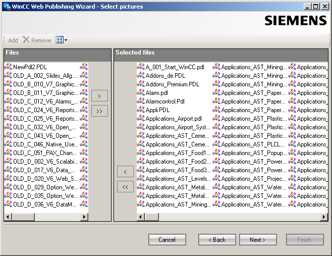This screenshot has height=256, width=332.
Task: Cancel the Web Publishing Wizard
Action: (x=167, y=239)
